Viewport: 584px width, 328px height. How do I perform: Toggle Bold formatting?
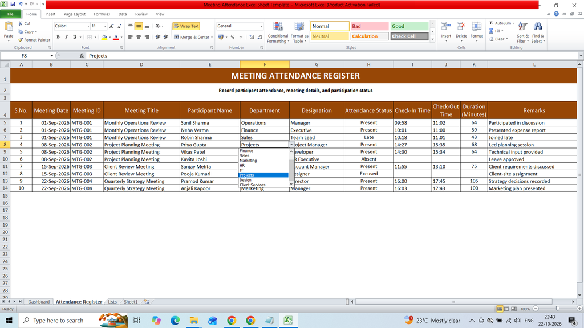58,37
